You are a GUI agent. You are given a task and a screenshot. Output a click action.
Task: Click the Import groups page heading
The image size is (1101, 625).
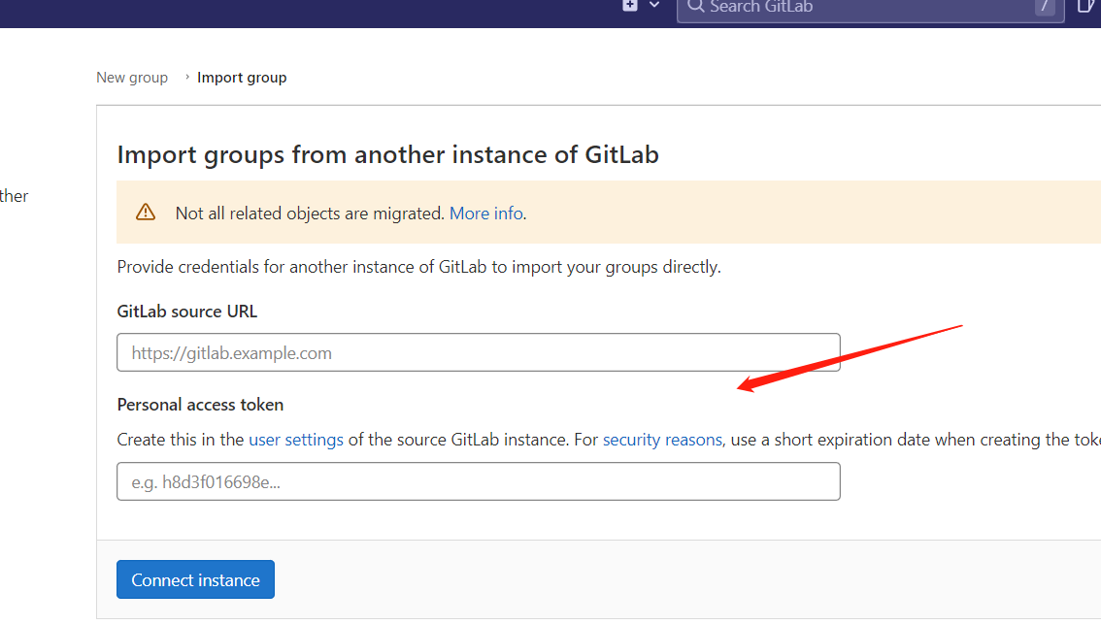pyautogui.click(x=387, y=154)
